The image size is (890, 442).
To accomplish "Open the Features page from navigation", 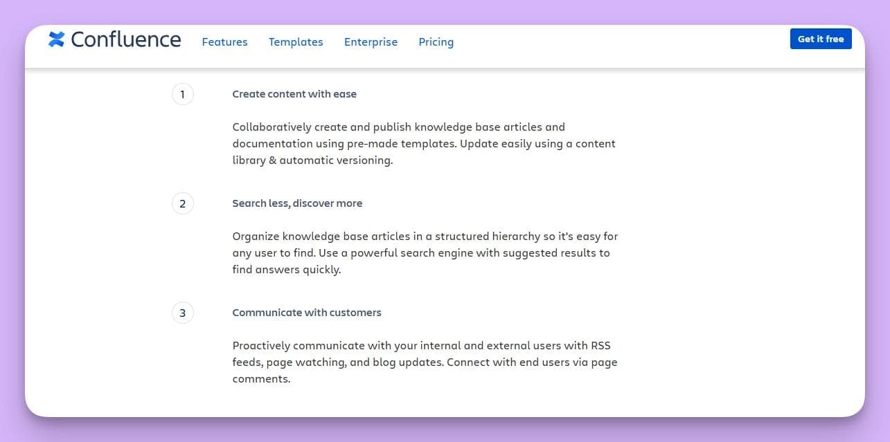I will [x=224, y=42].
